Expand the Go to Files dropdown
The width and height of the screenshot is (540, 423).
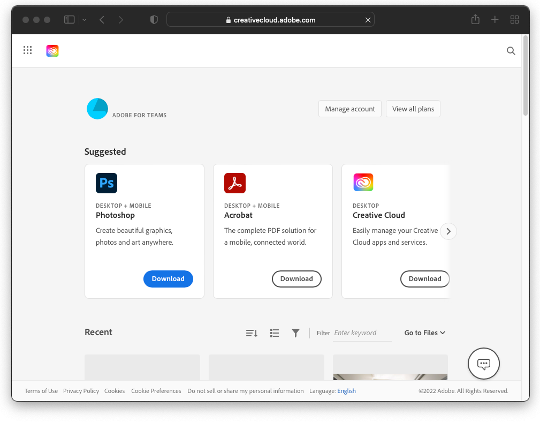click(x=424, y=333)
